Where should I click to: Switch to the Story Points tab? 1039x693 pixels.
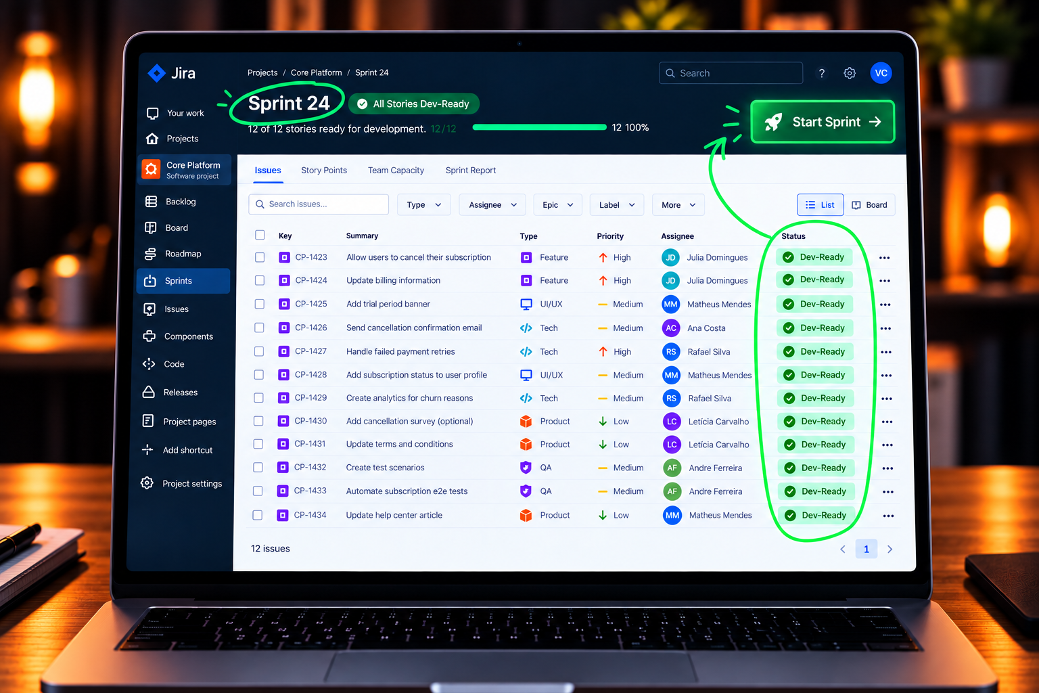click(324, 171)
